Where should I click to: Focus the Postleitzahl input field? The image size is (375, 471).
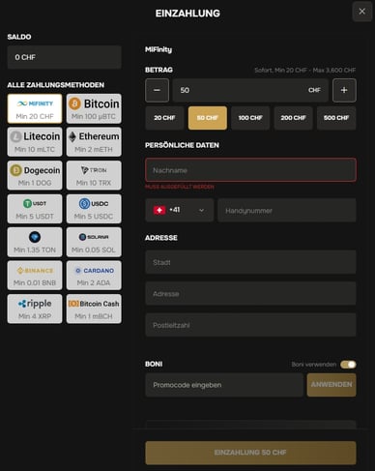coord(250,325)
